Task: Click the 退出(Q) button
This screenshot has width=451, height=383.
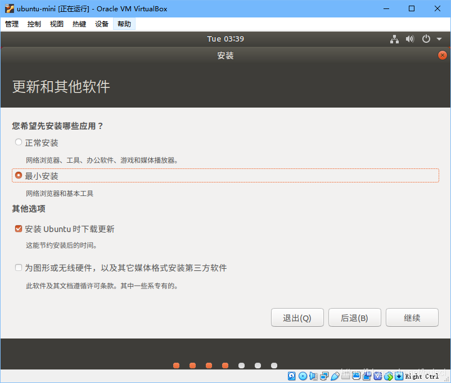Action: point(297,317)
